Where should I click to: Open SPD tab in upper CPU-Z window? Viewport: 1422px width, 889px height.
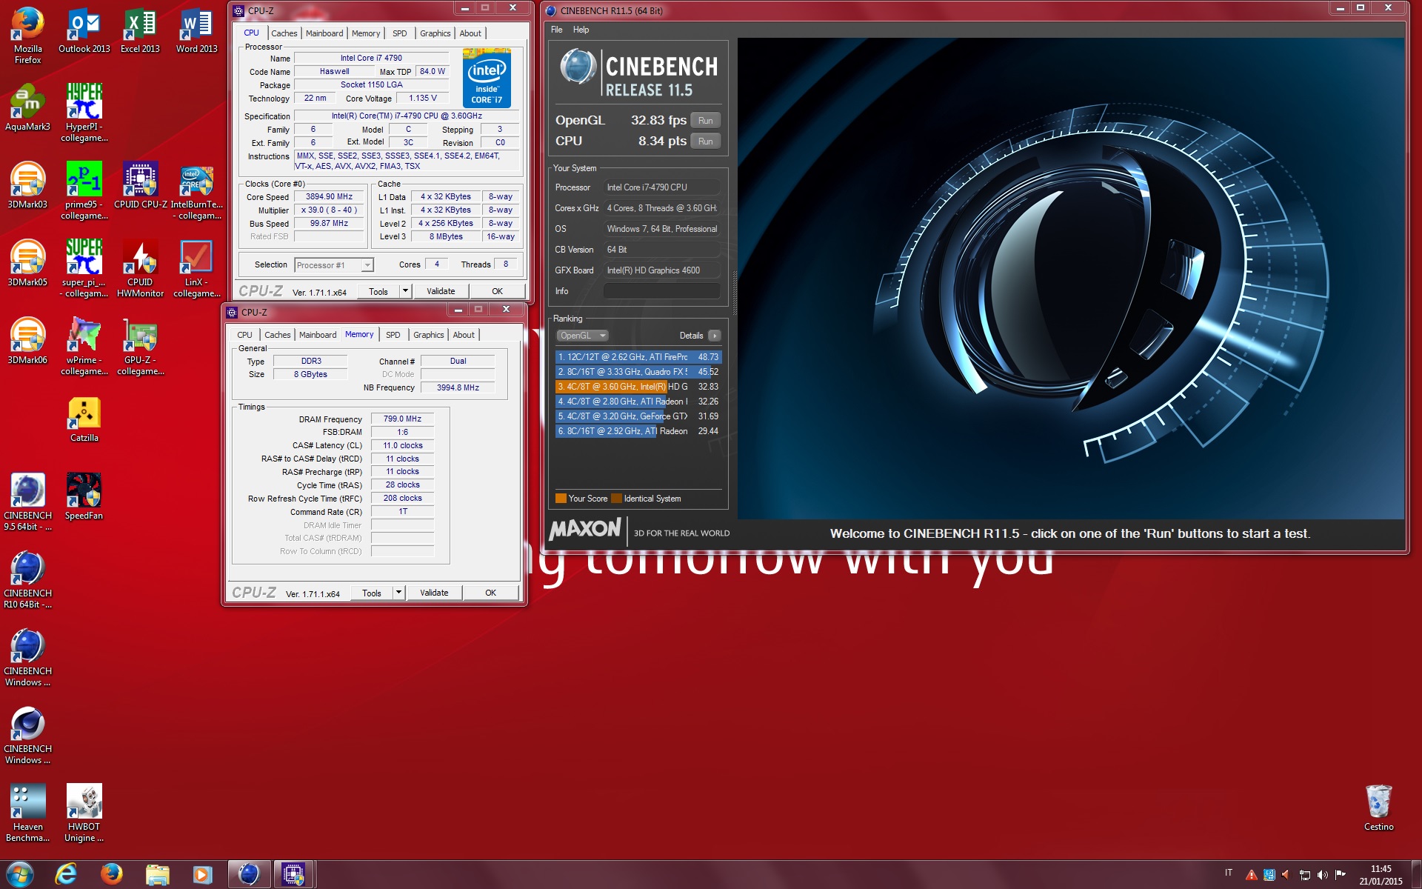399,33
